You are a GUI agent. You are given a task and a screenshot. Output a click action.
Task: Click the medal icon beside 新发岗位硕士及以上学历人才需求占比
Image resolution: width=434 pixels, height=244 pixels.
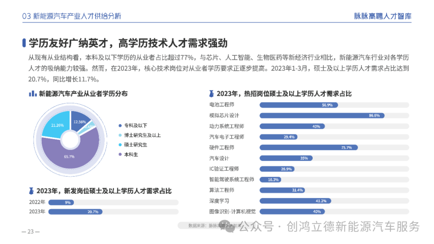click(x=31, y=191)
